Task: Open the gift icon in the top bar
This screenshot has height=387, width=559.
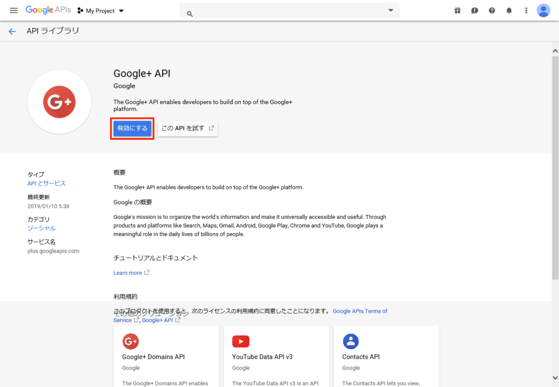Action: 457,10
